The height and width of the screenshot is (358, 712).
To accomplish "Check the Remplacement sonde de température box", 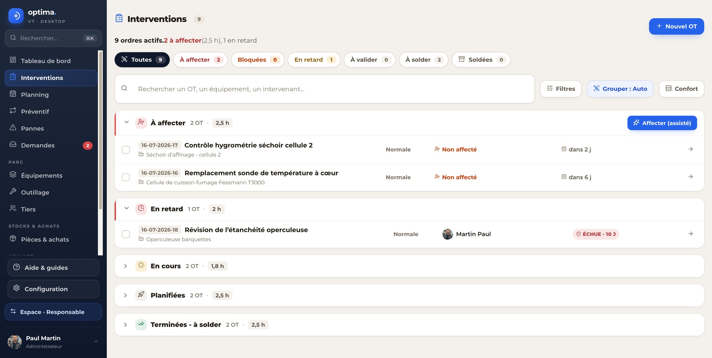I will tap(126, 177).
